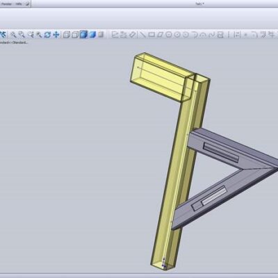Select the Perimeter Circle tool

click(x=186, y=35)
